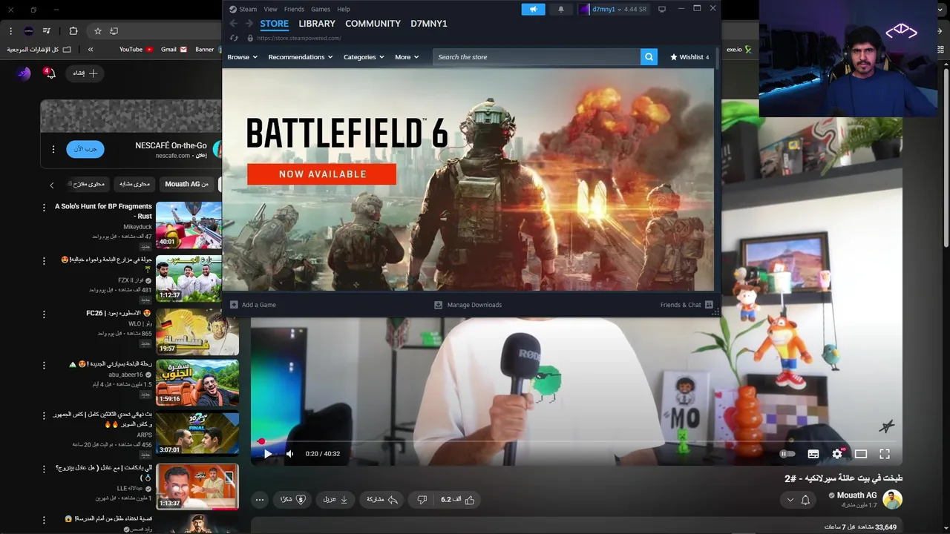Open the Friends menu in Steam
Viewport: 950px width, 534px height.
click(294, 9)
